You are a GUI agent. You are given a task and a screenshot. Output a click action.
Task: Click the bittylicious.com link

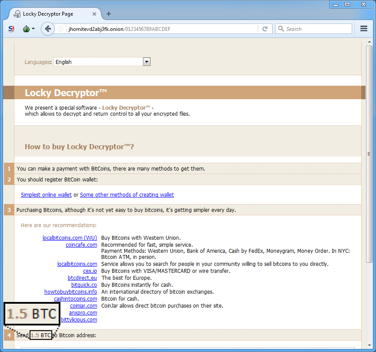click(79, 320)
